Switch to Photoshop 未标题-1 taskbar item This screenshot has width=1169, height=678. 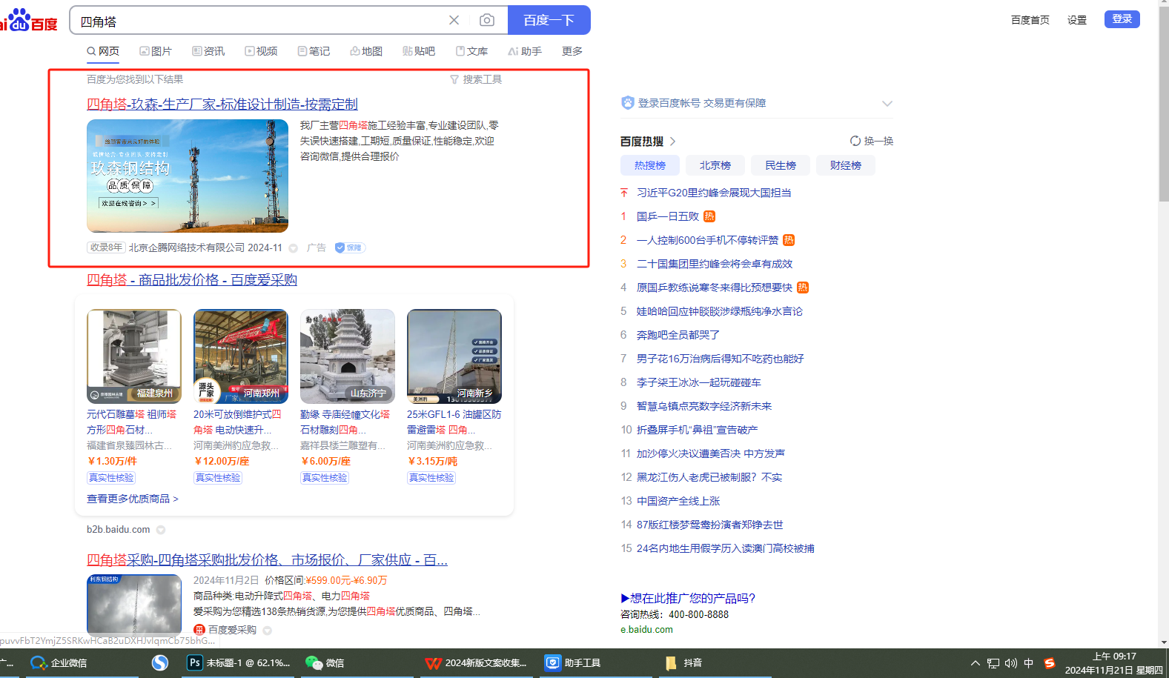tap(239, 663)
